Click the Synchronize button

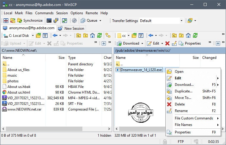coord(30,21)
